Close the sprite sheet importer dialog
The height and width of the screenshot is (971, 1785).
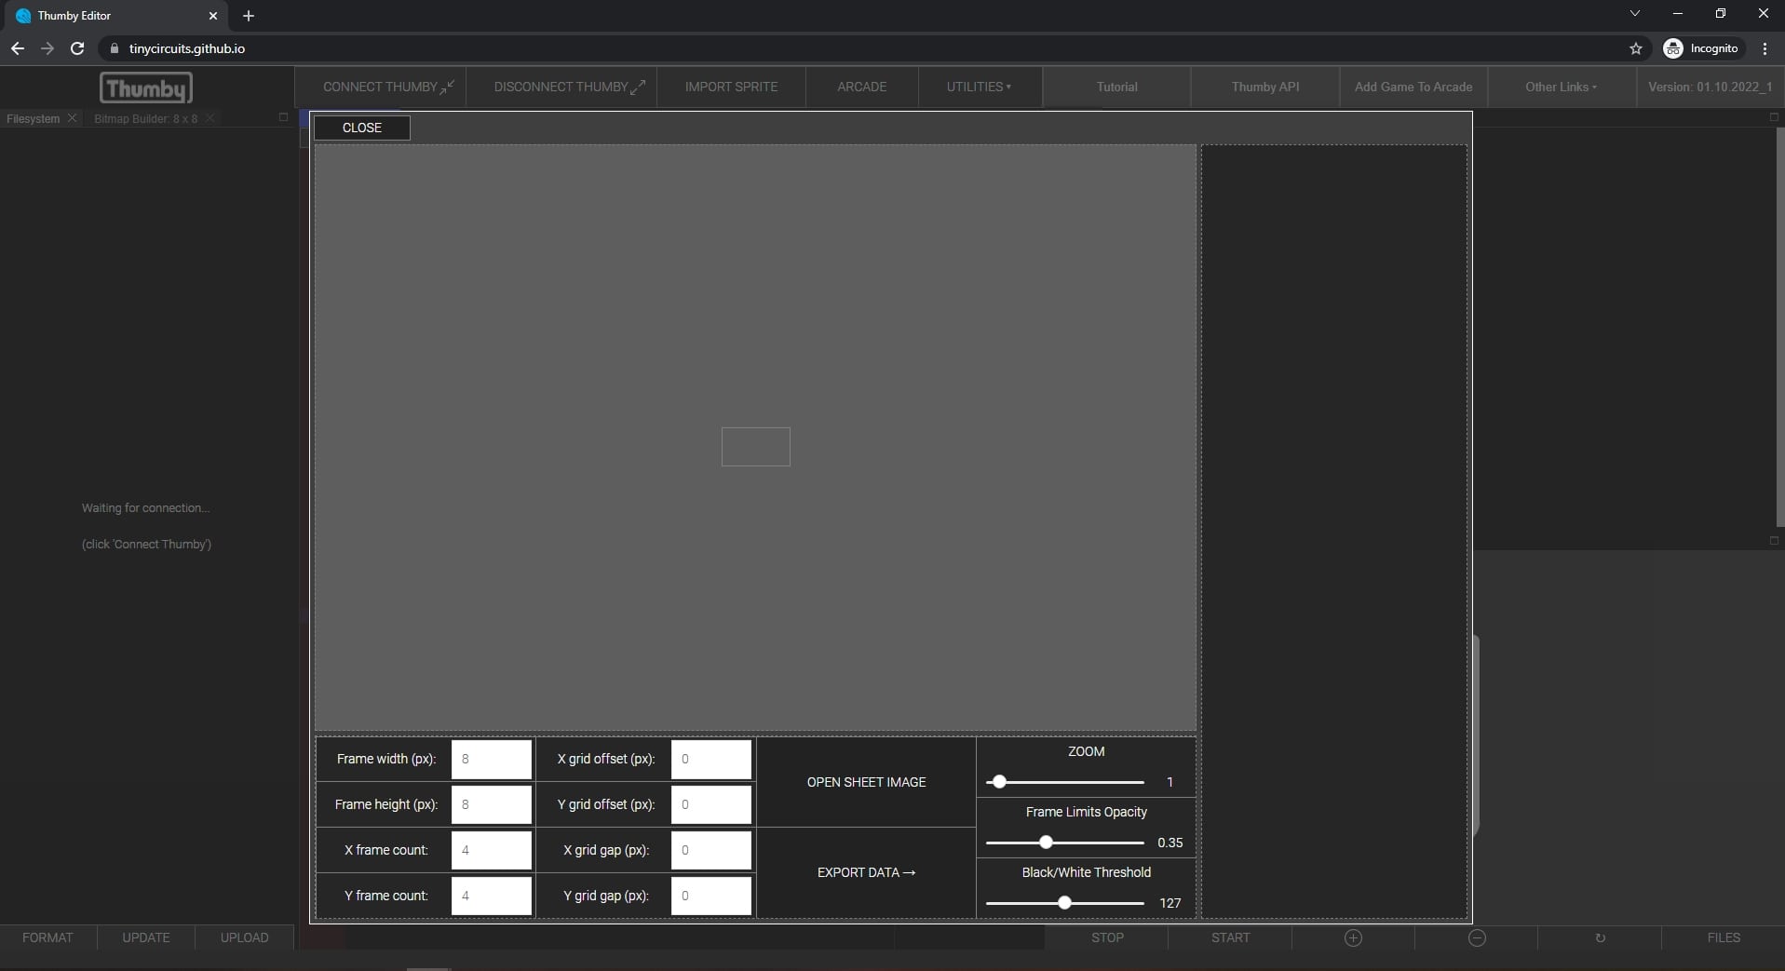point(362,128)
